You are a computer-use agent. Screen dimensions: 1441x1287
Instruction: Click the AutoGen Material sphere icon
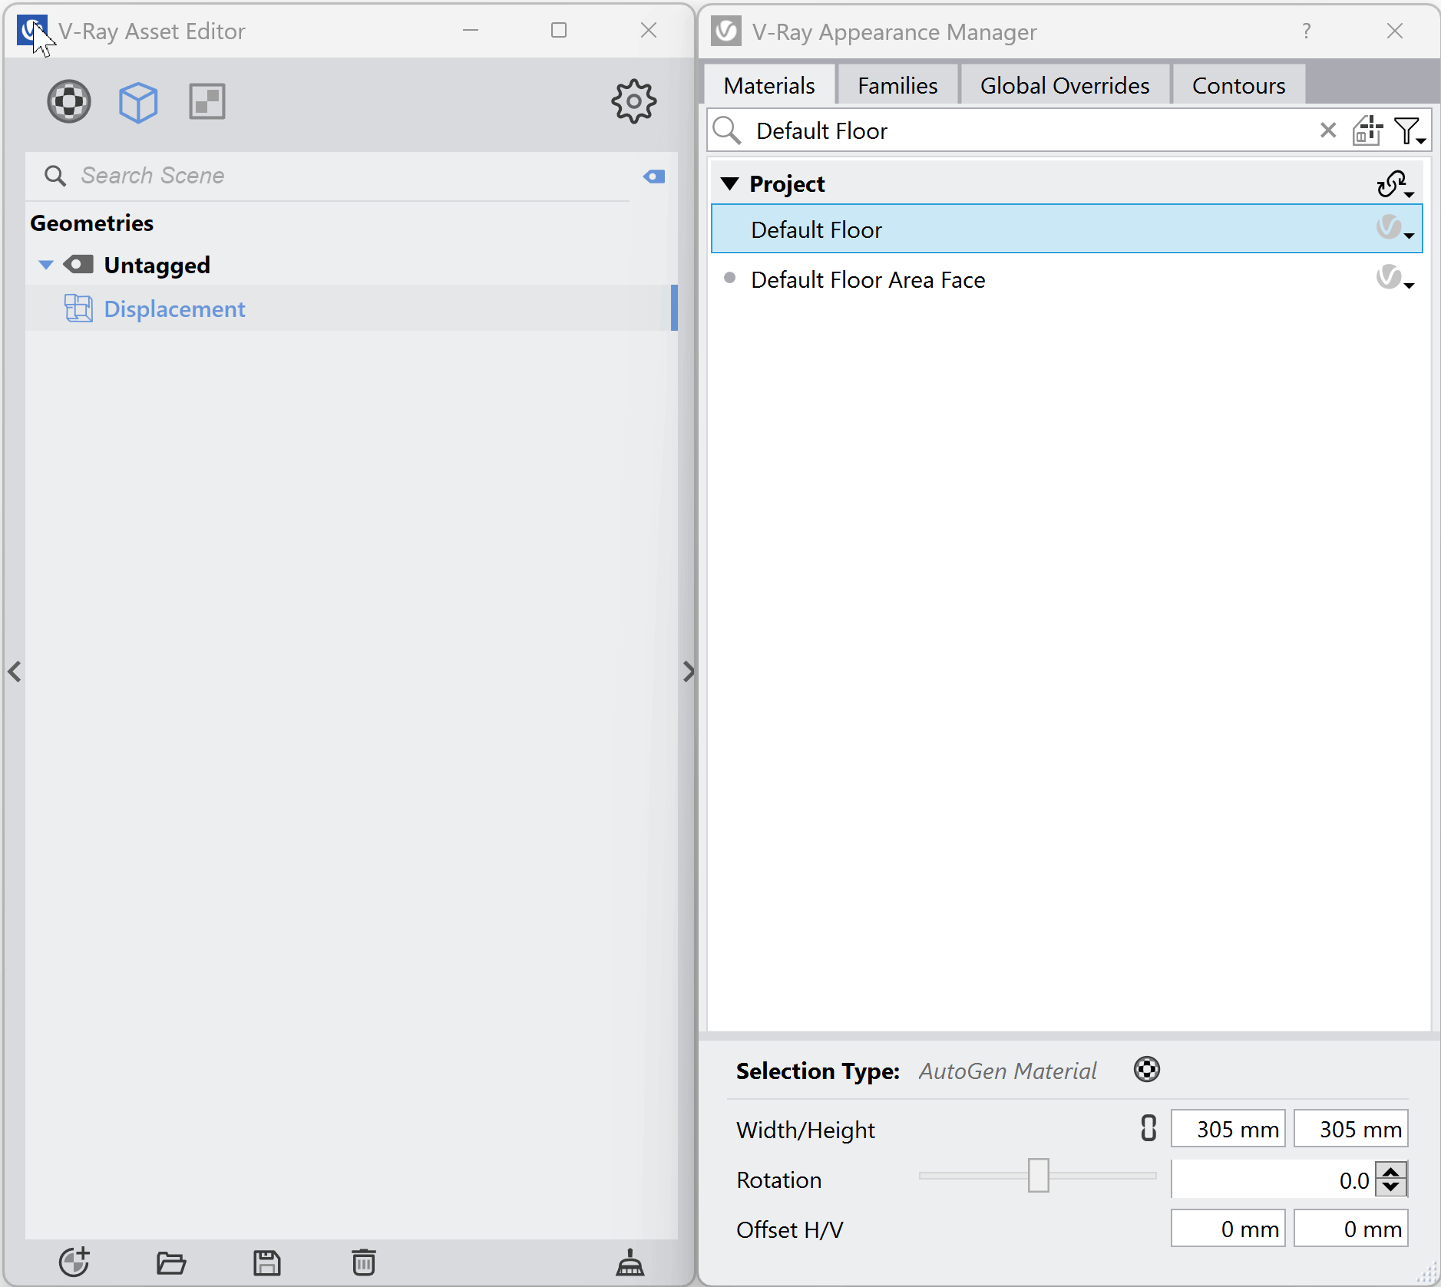(x=1147, y=1070)
